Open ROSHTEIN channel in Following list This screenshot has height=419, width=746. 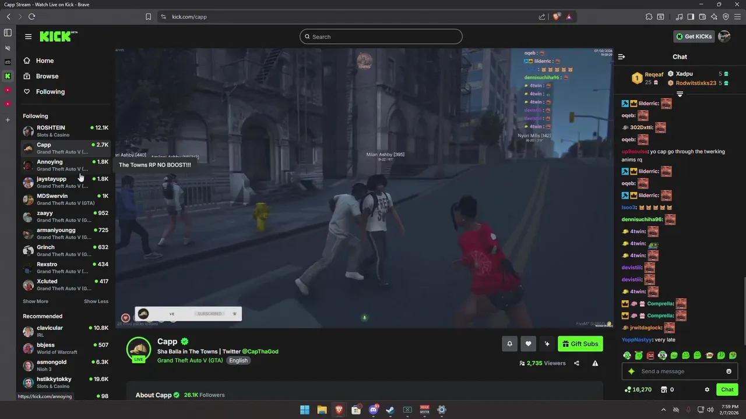click(65, 131)
